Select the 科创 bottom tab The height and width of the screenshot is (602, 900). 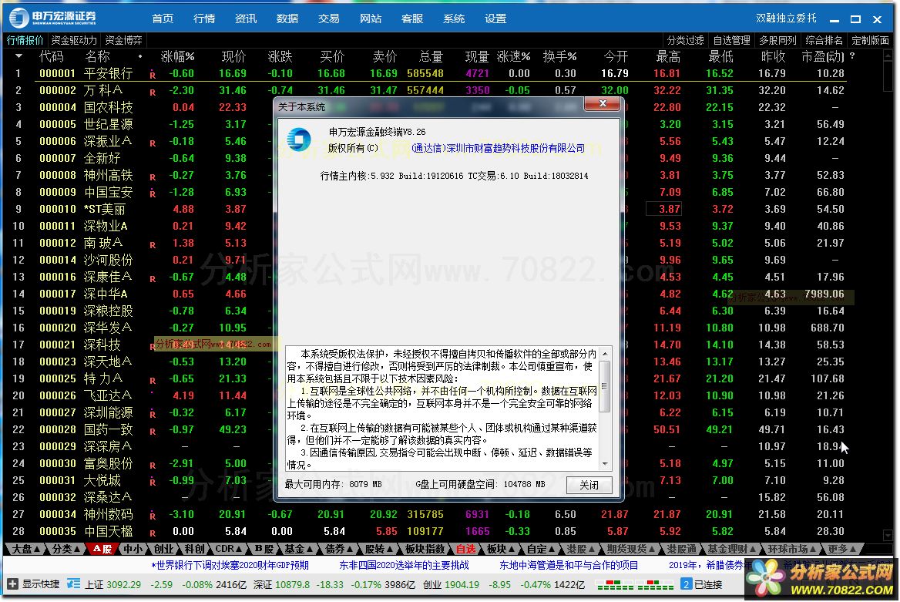coord(195,549)
